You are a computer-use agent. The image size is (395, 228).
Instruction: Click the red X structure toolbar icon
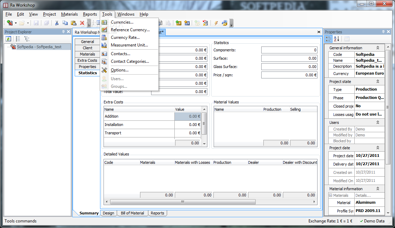click(x=205, y=23)
